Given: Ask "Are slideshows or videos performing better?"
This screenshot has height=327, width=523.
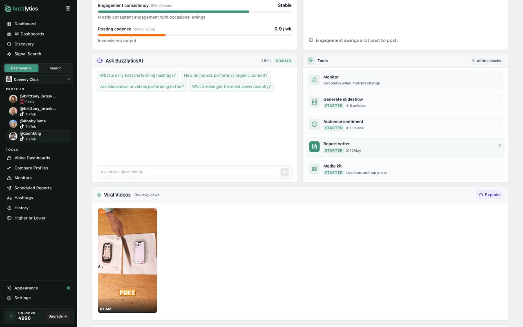Looking at the screenshot, I should [x=142, y=87].
